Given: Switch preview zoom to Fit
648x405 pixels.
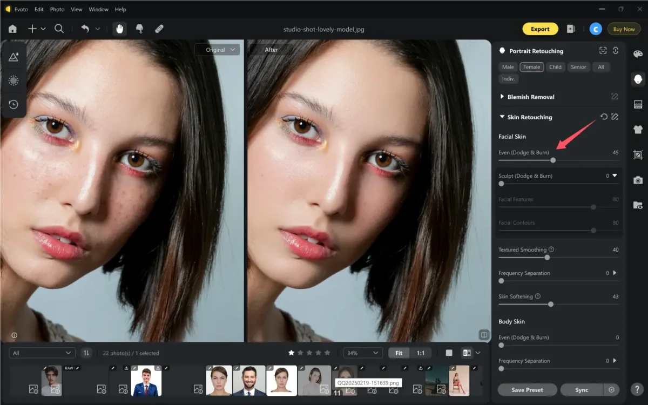Looking at the screenshot, I should click(x=399, y=353).
